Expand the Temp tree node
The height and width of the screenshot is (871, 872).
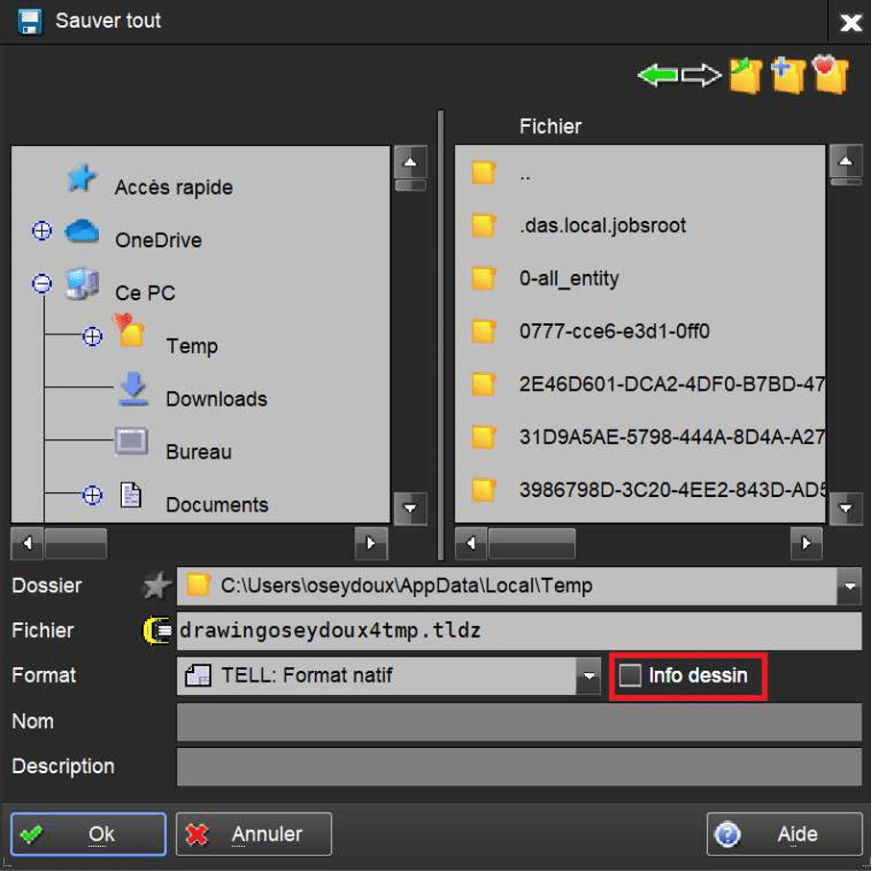pos(92,336)
